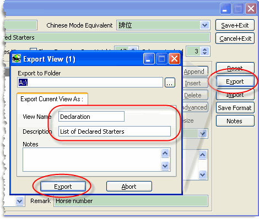Click inside the Notes text area
Viewport: 259px width, 219px height.
point(92,160)
